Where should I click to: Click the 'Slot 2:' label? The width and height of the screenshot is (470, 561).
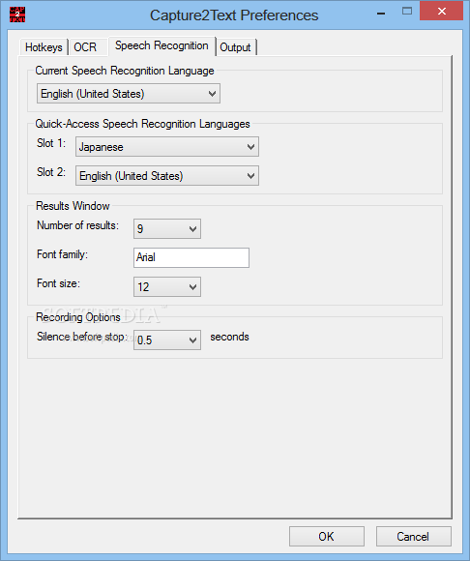point(51,172)
